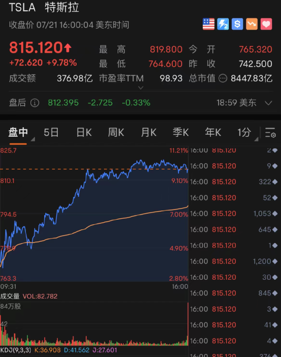Tap the trade row with volume 52
The height and width of the screenshot is (357, 281).
234,198
